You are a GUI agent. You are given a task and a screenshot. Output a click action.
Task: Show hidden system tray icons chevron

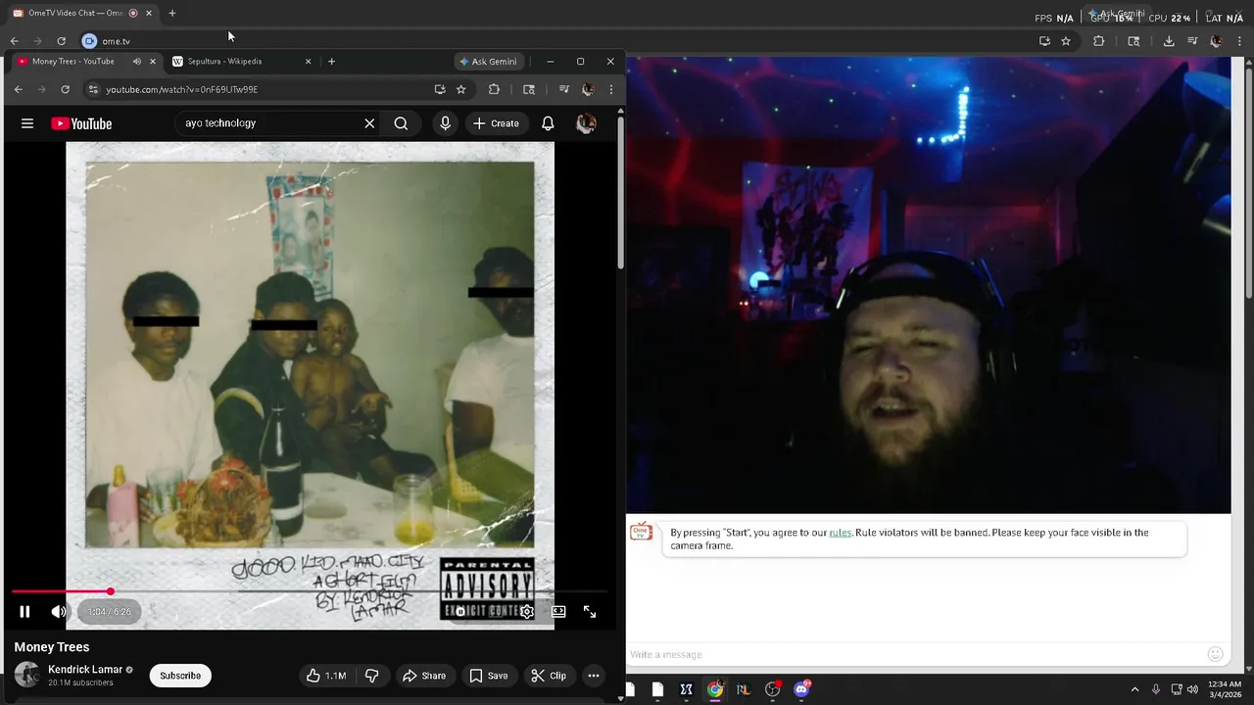tap(1134, 689)
